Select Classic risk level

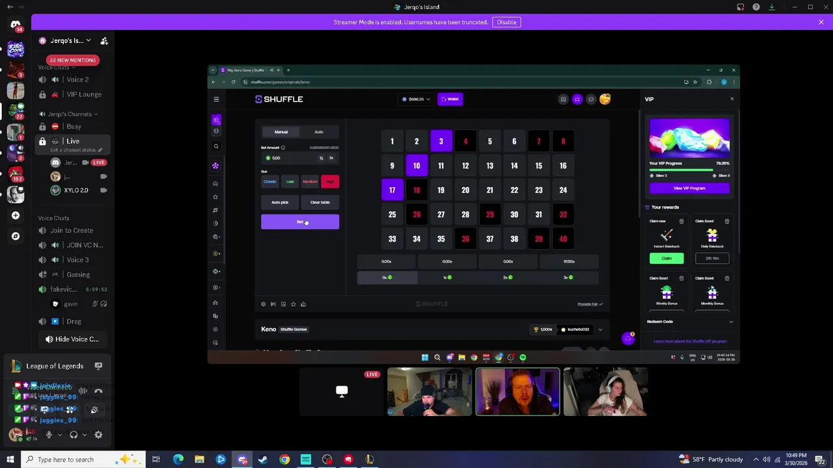pos(270,181)
